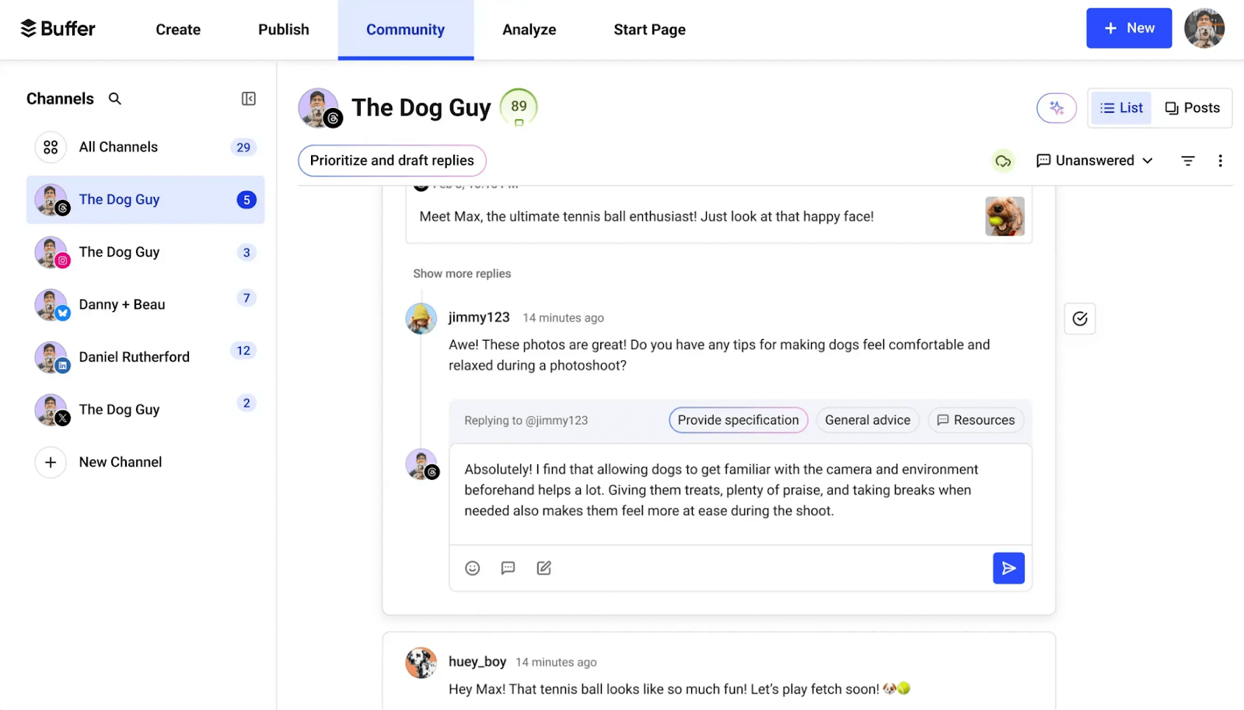
Task: Switch to the Posts view
Action: pyautogui.click(x=1191, y=107)
